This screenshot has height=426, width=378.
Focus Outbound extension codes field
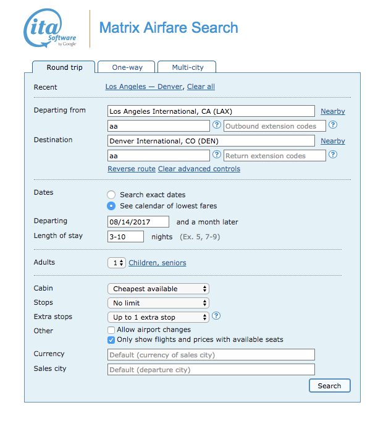point(275,126)
